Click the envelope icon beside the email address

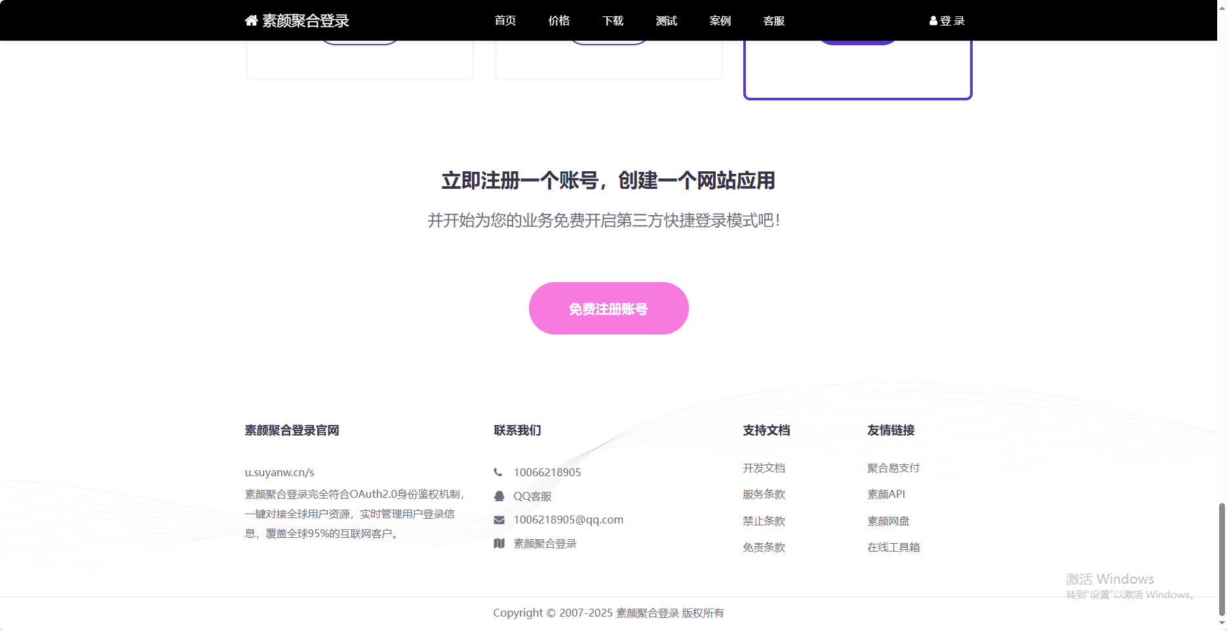(x=499, y=519)
